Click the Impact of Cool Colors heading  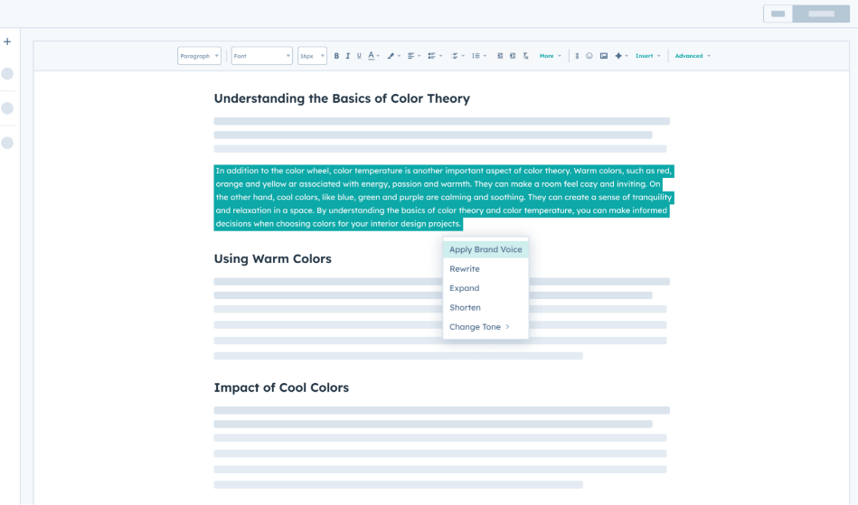point(281,388)
